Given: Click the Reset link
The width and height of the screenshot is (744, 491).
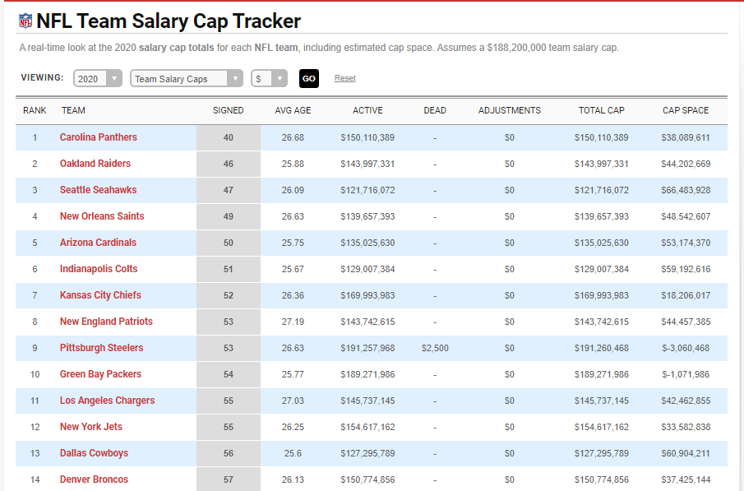Looking at the screenshot, I should 344,78.
